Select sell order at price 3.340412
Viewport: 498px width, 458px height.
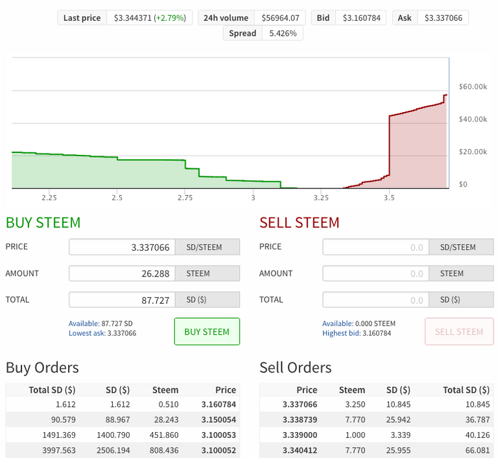point(376,450)
